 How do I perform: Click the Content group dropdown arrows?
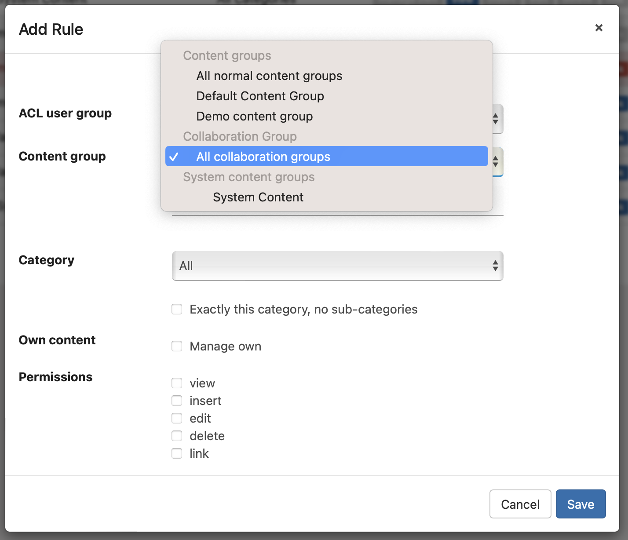[x=496, y=162]
